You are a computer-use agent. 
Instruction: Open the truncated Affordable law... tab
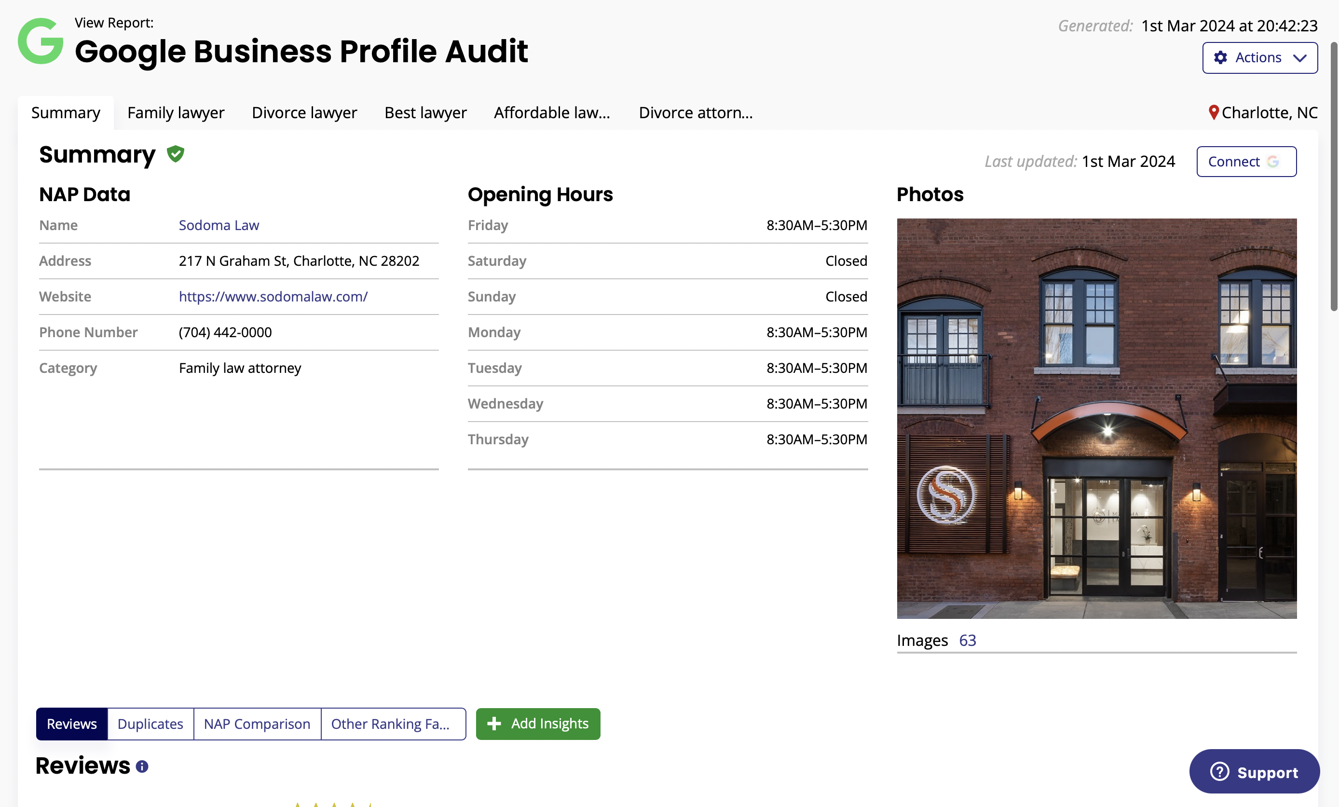pyautogui.click(x=552, y=112)
